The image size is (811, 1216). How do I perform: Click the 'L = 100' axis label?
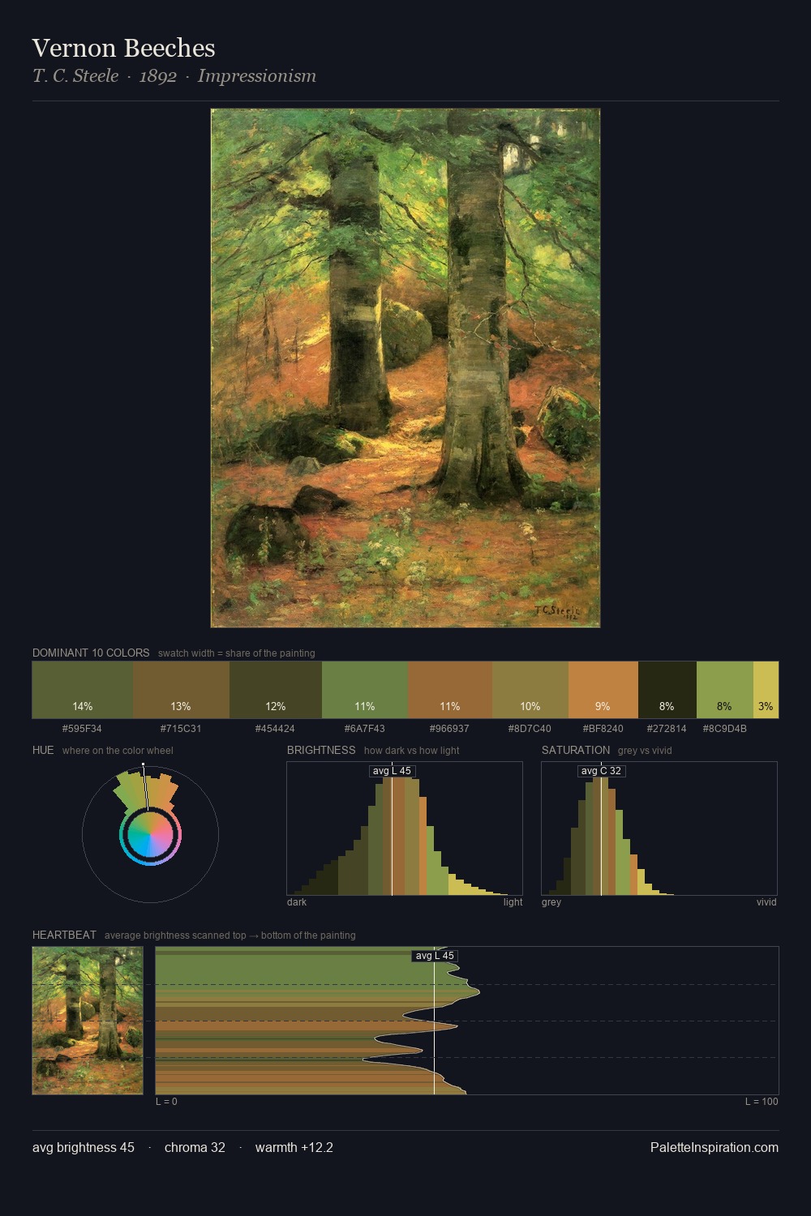point(762,1102)
